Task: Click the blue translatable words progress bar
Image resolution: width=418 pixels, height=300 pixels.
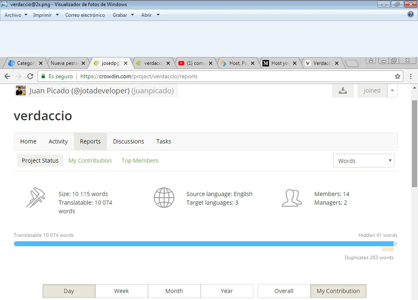Action: click(x=204, y=243)
